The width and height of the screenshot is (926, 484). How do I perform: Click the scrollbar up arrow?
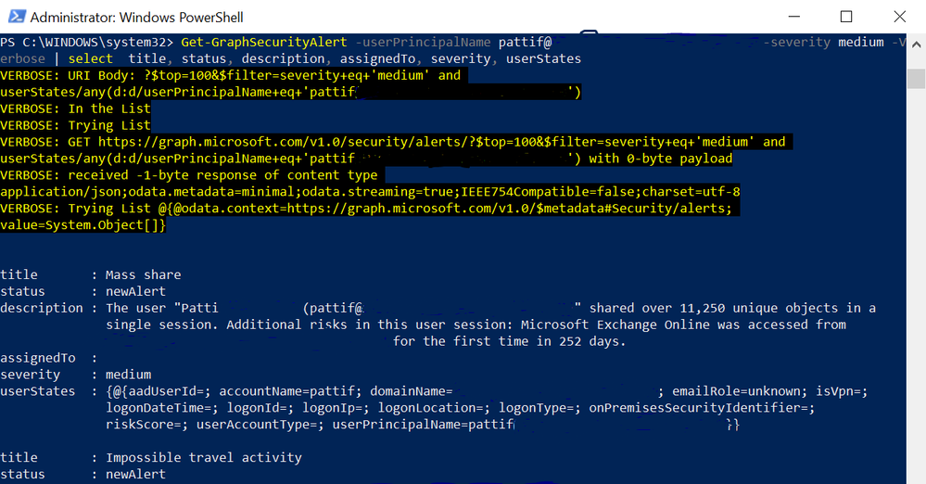(x=916, y=45)
